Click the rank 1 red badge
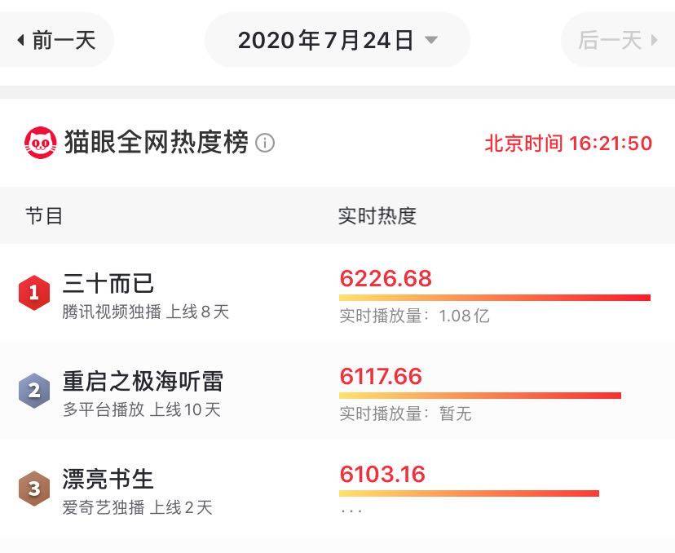 coord(33,294)
